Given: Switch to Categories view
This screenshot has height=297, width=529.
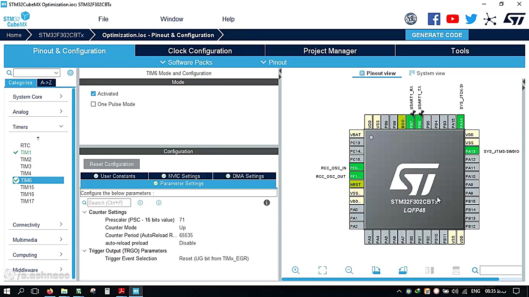Looking at the screenshot, I should click(20, 82).
